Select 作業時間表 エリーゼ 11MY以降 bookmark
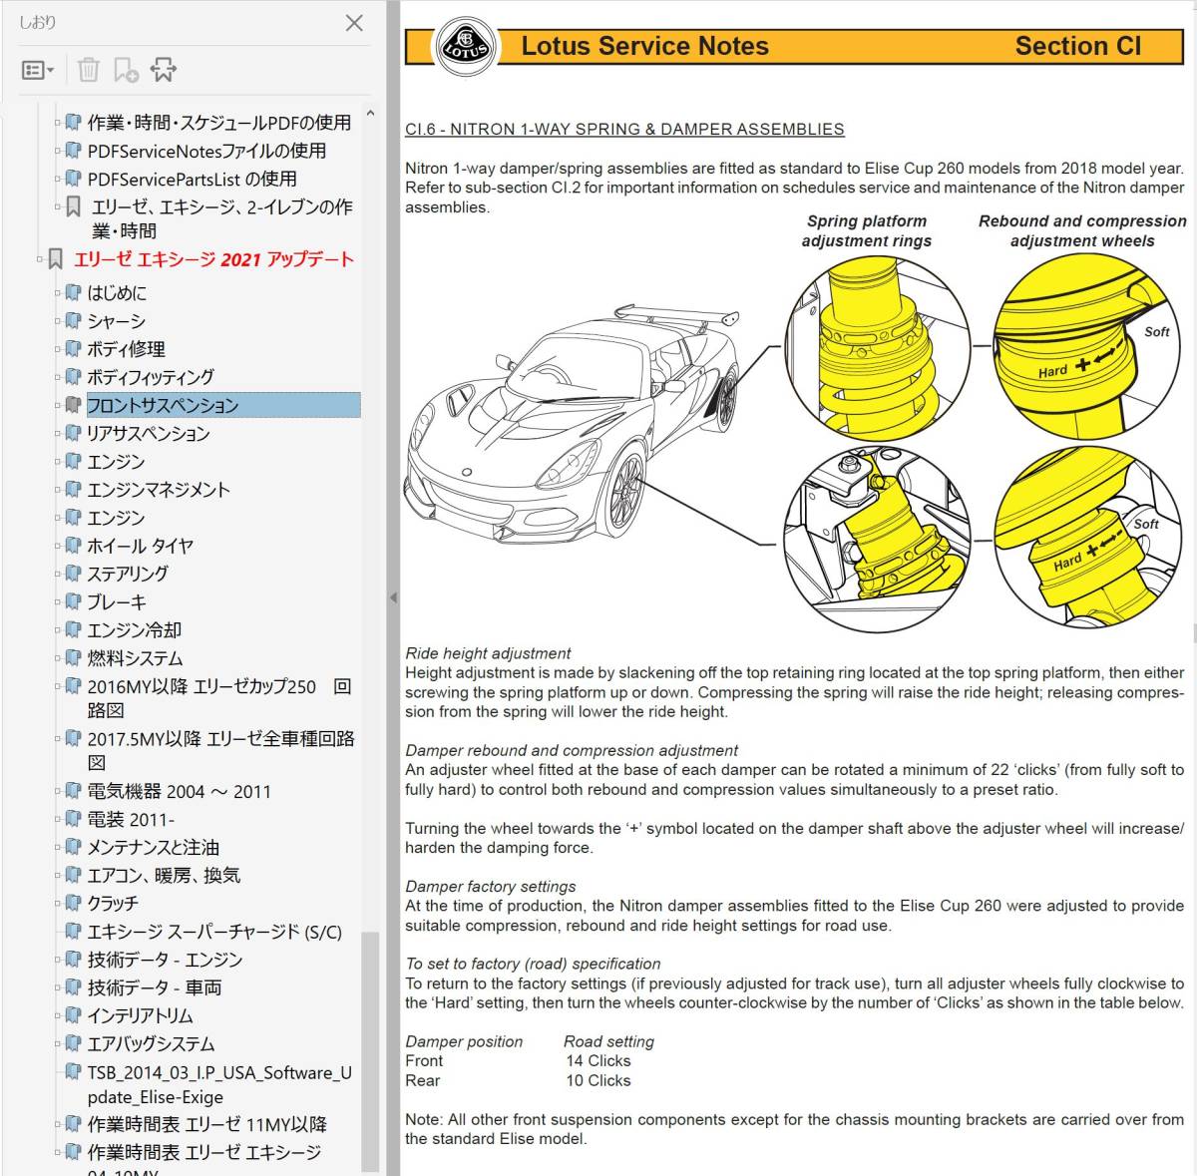 point(207,1124)
